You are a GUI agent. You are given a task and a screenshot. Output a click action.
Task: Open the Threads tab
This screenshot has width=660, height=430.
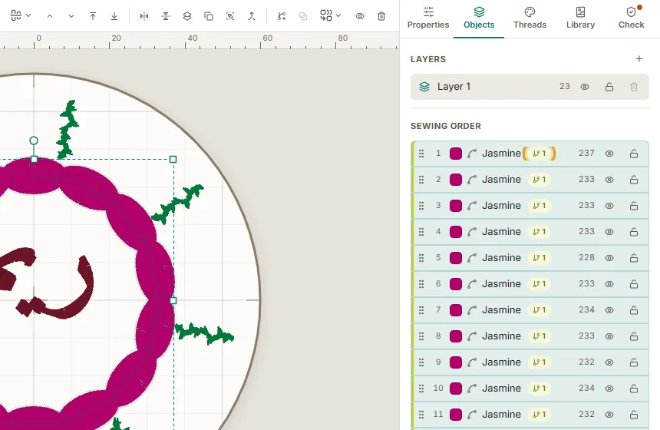(530, 18)
